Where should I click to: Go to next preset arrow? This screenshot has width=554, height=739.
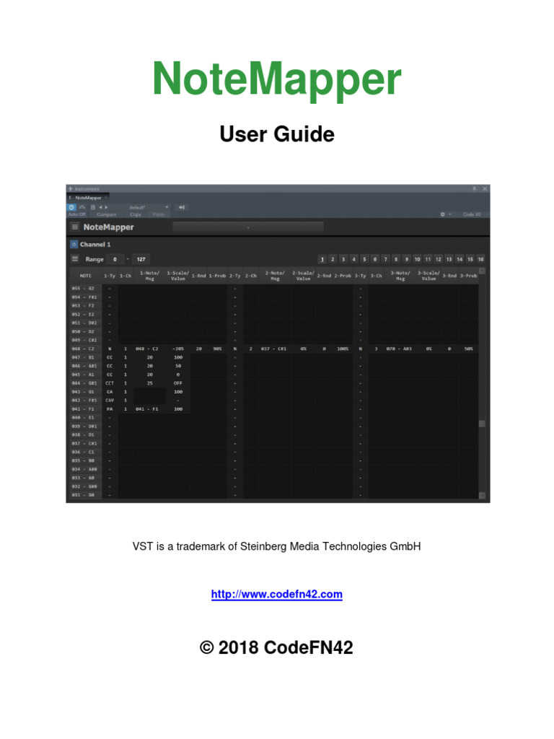pos(106,207)
